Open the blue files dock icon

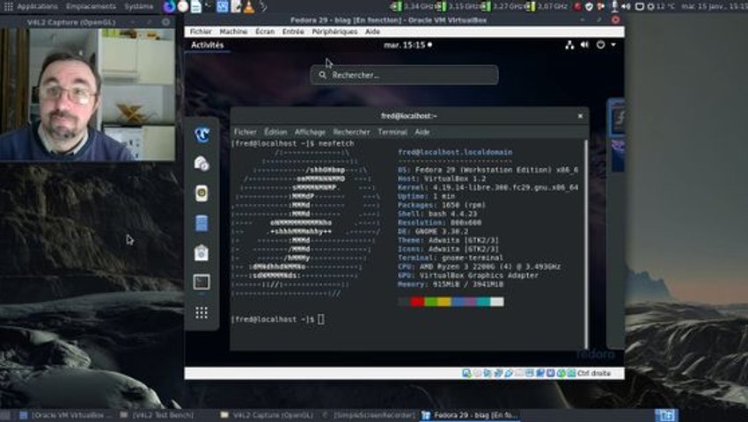202,223
